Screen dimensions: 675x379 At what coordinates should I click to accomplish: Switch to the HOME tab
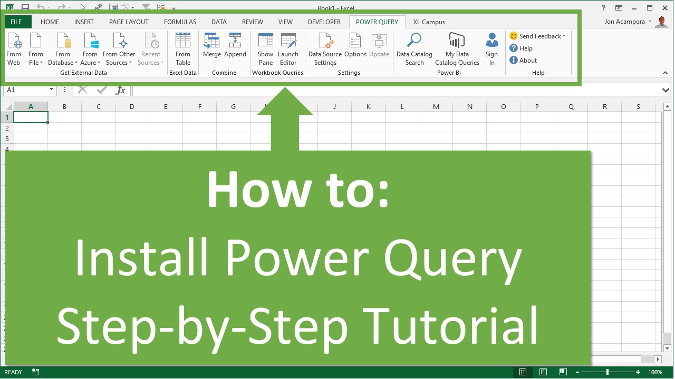pyautogui.click(x=50, y=22)
